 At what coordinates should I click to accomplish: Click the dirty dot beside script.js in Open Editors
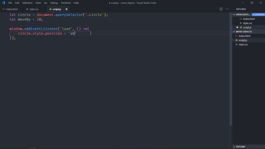(237, 27)
